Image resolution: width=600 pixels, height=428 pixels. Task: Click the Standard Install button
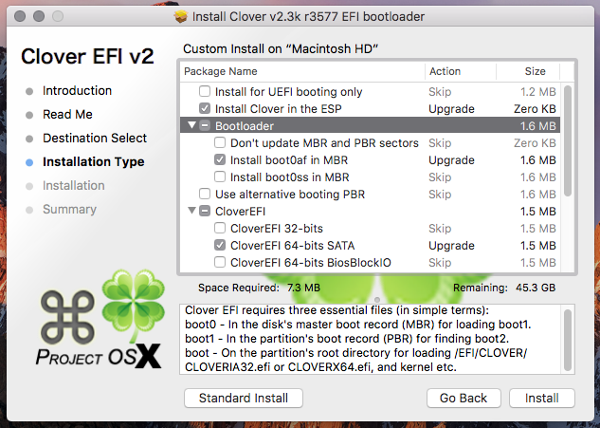(244, 399)
